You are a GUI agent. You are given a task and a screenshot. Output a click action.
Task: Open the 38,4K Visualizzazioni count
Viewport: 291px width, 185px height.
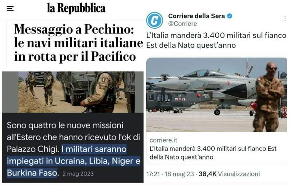tap(229, 174)
